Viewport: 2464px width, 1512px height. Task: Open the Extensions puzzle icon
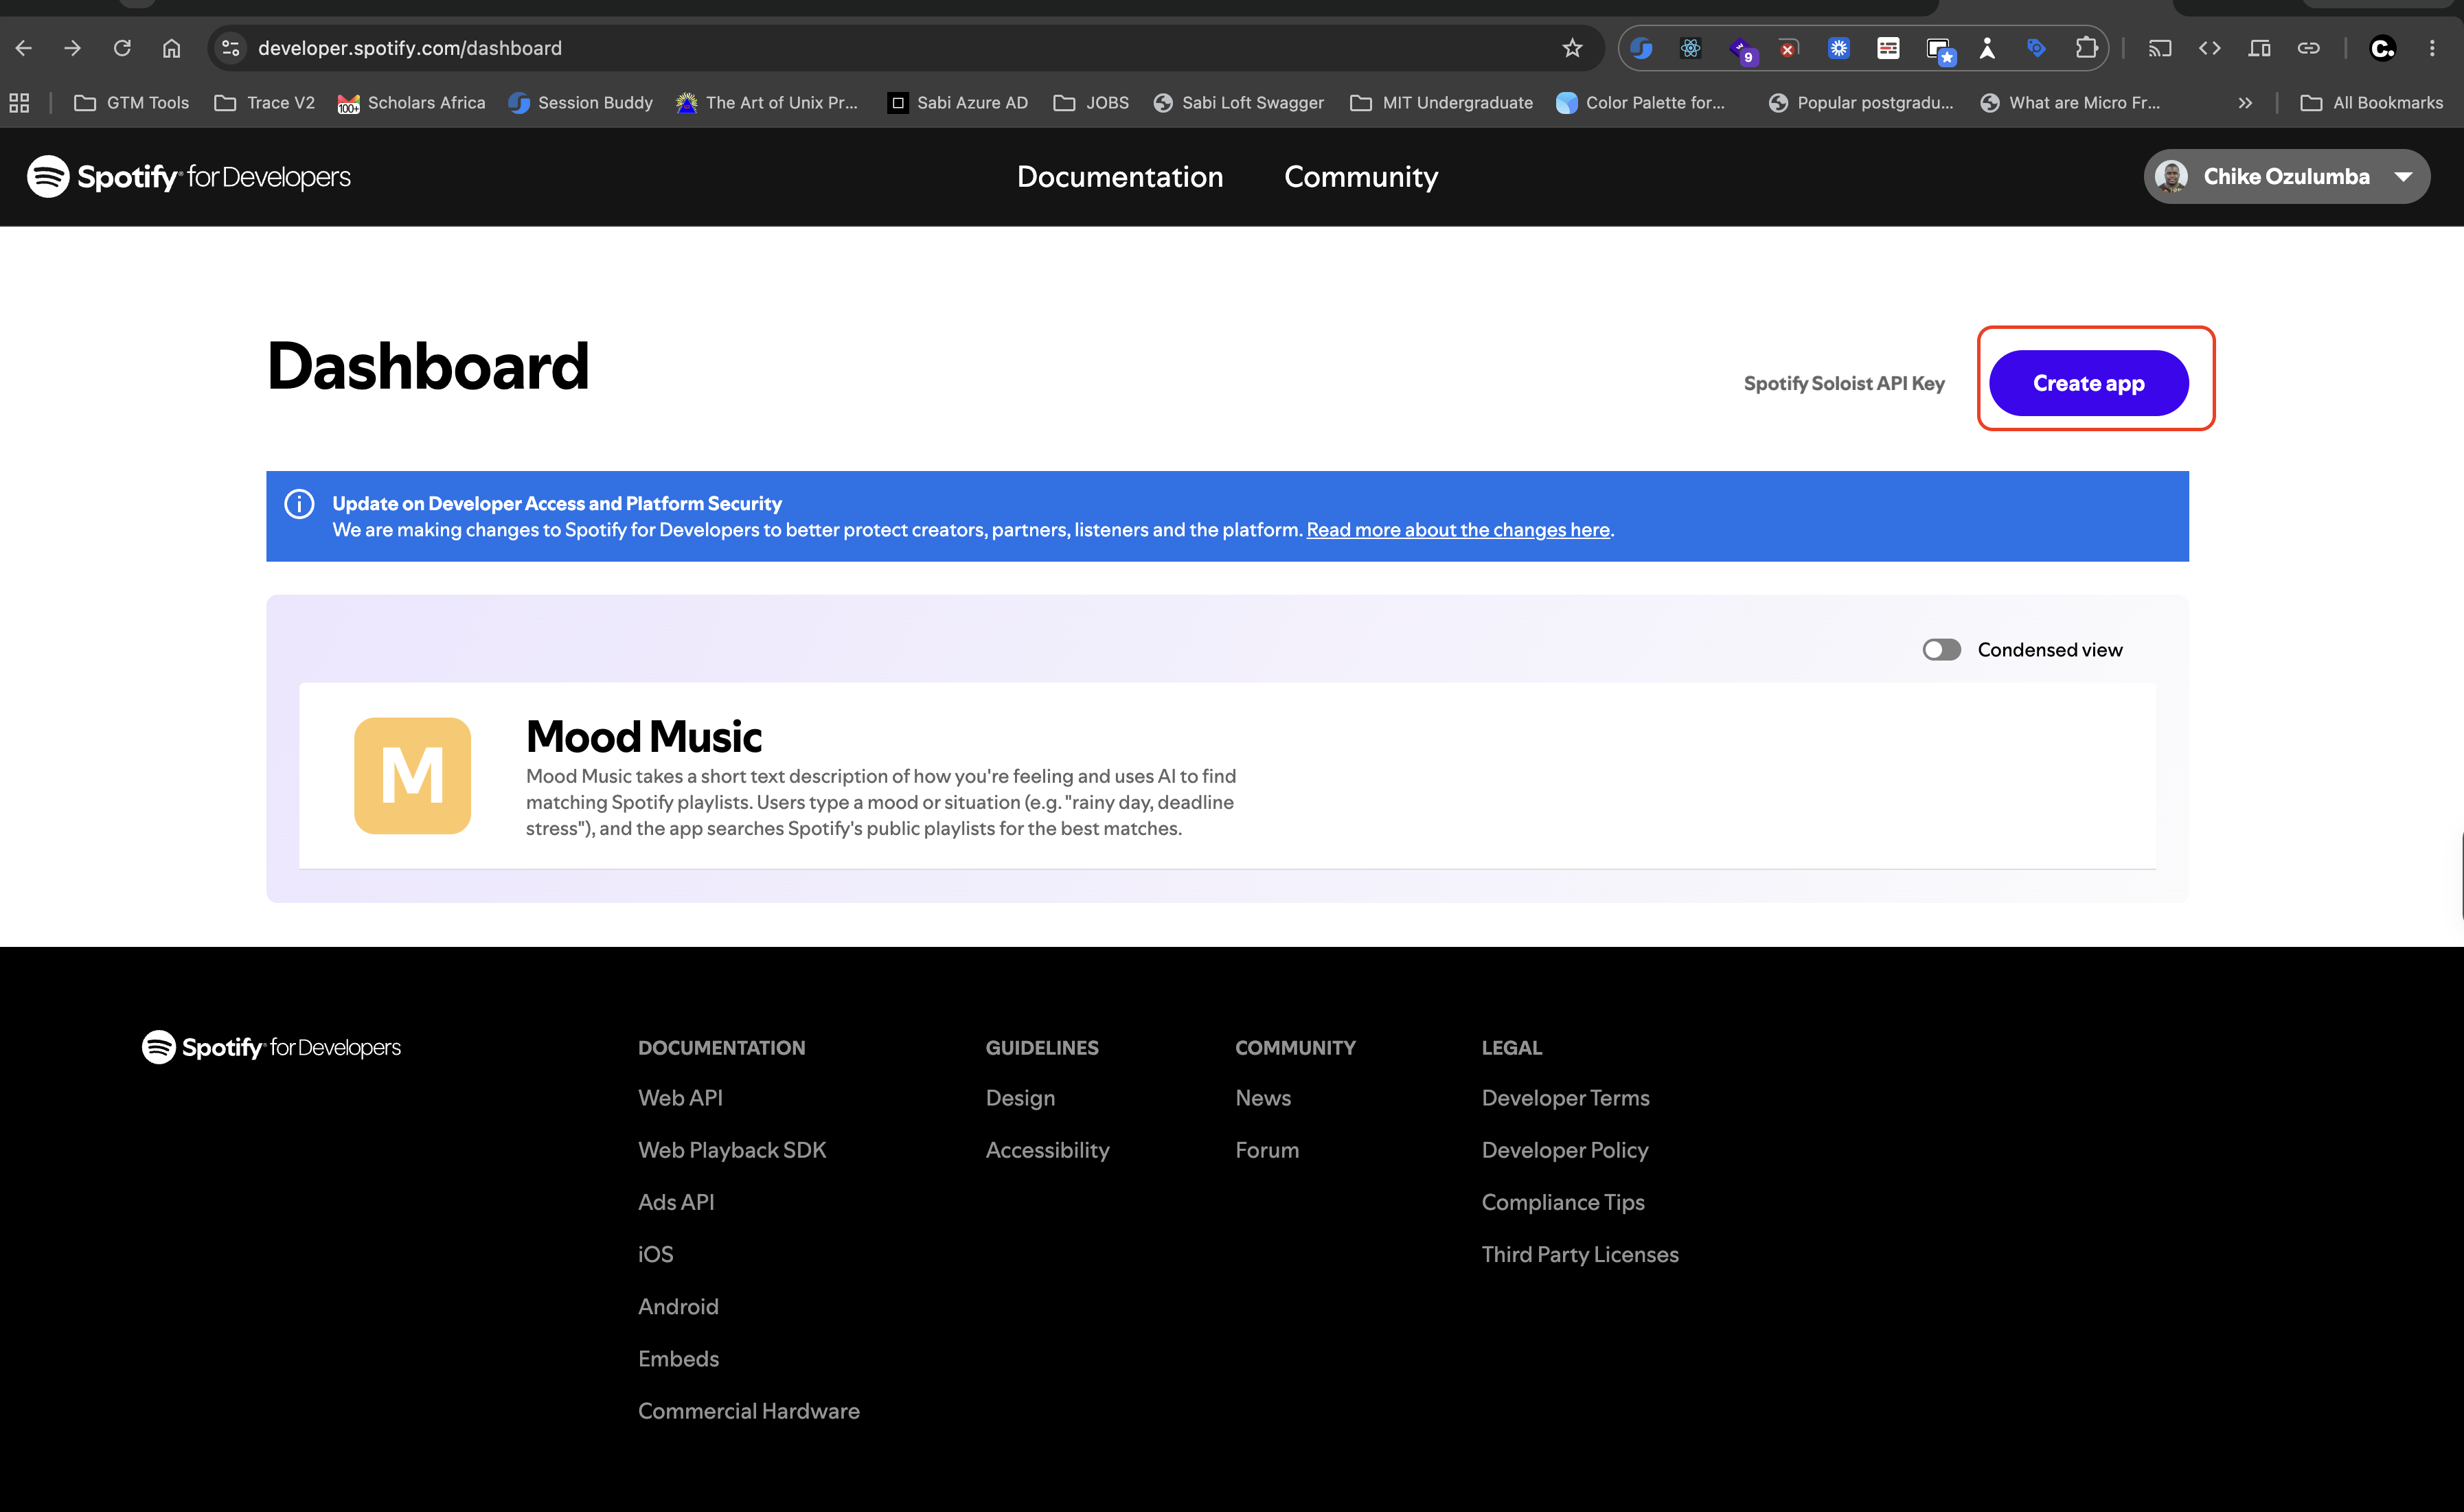[2085, 48]
